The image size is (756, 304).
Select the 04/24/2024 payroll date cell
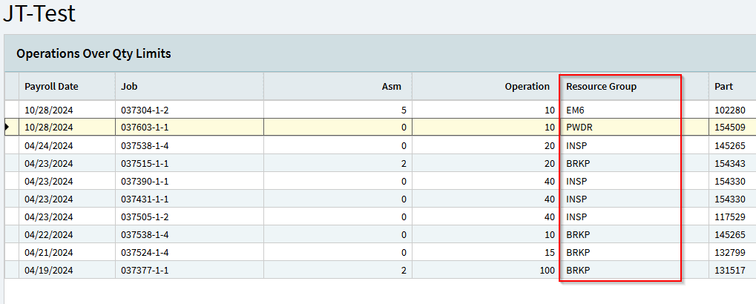pos(67,145)
